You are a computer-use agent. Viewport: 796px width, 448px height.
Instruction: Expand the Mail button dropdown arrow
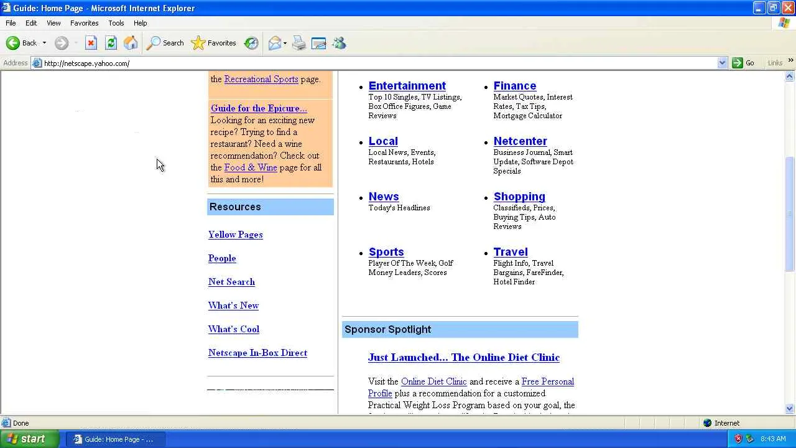(285, 43)
